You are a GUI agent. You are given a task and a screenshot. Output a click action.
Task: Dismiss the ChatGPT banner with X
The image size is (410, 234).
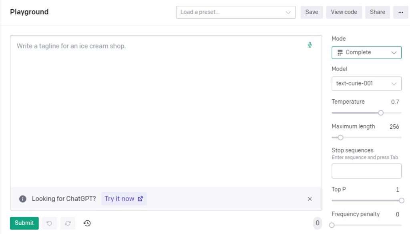[310, 199]
